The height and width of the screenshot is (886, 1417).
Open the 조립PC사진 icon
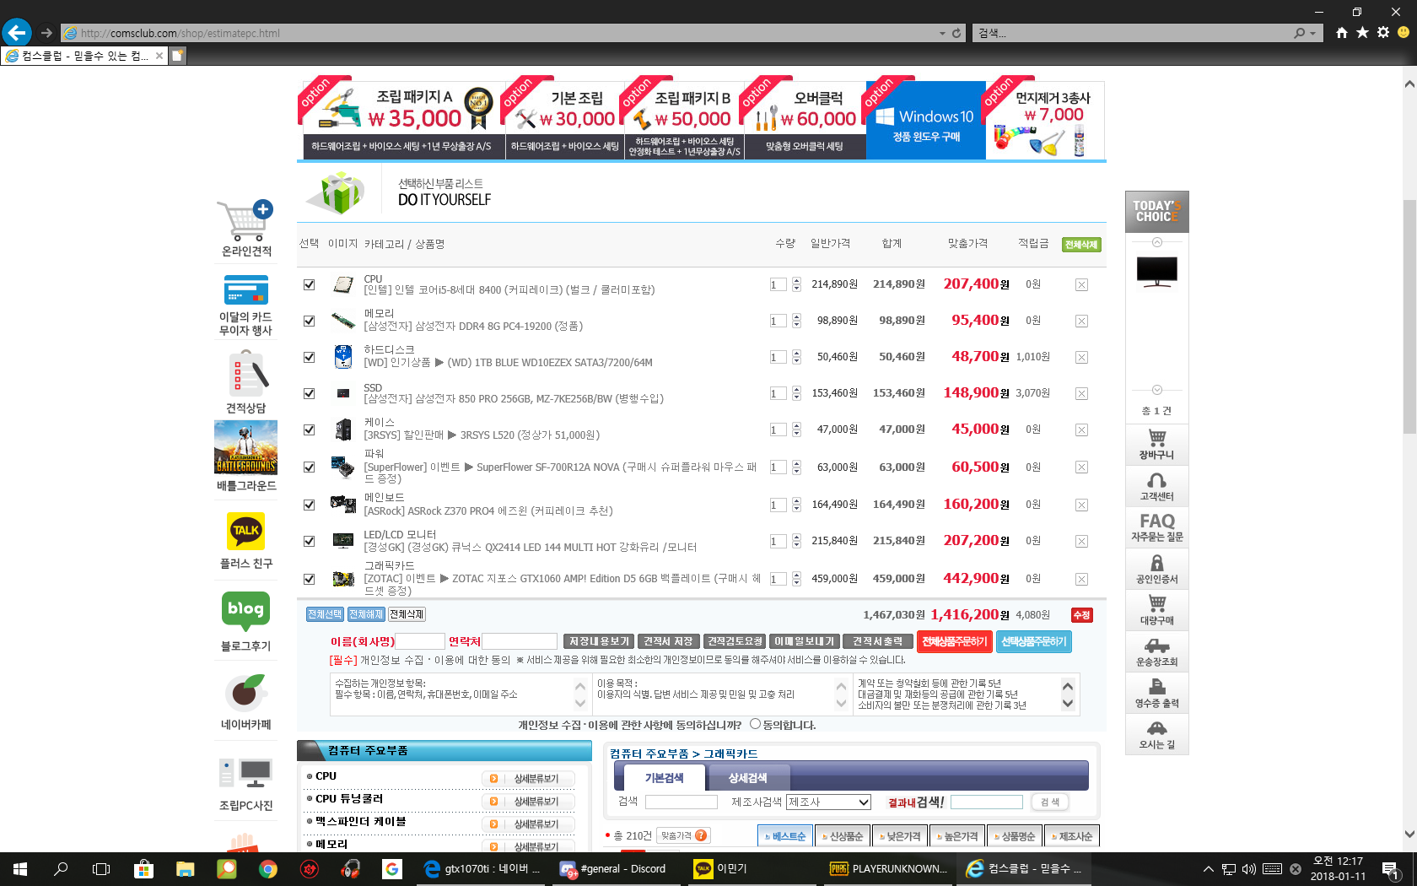[x=245, y=774]
